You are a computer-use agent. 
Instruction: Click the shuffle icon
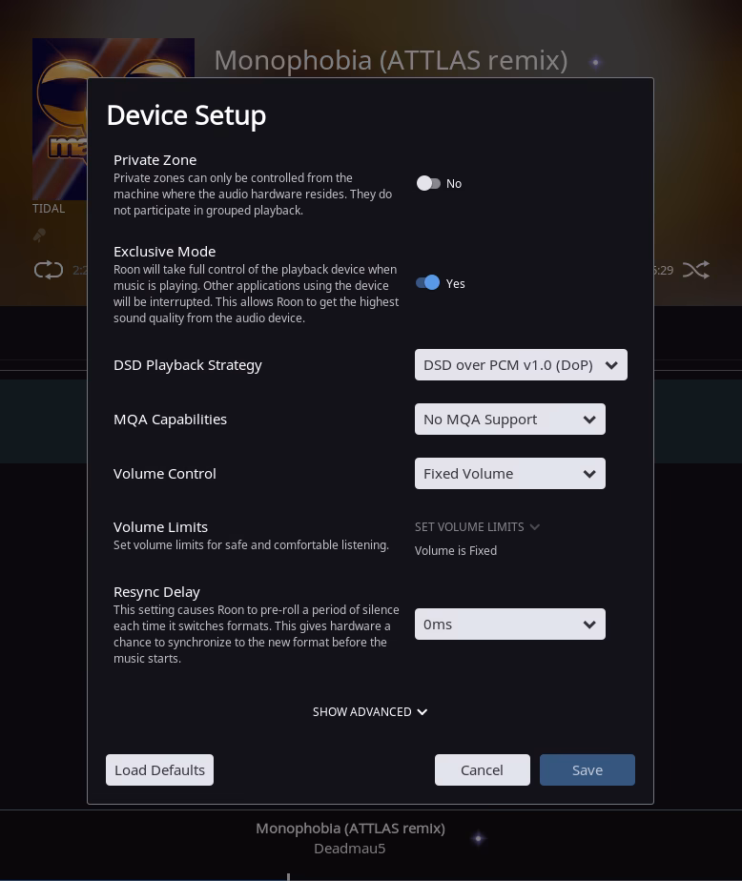click(696, 270)
